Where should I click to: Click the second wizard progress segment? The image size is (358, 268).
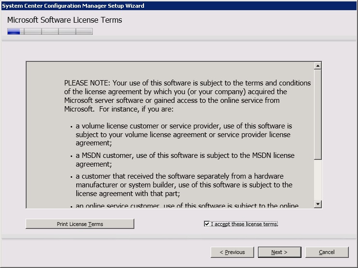(x=32, y=32)
